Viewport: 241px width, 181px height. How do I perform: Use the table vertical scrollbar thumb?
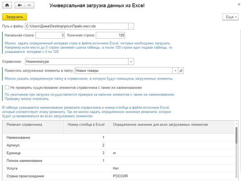click(237, 135)
